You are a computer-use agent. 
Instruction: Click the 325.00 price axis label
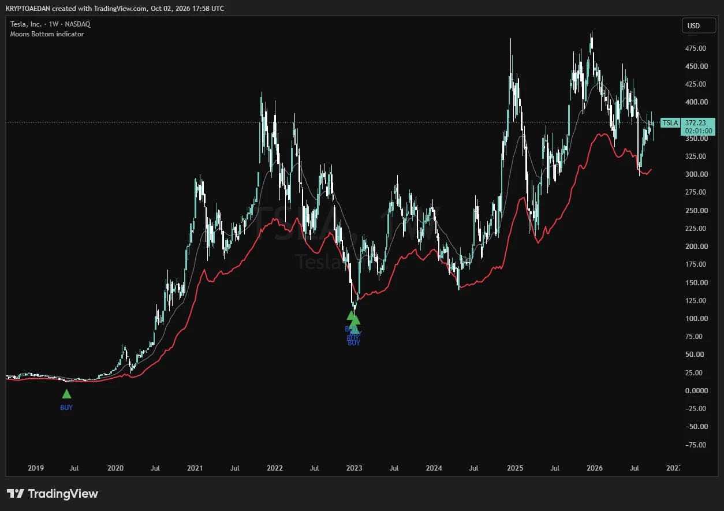point(696,156)
